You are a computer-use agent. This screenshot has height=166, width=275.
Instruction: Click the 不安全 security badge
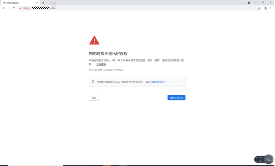(24, 8)
